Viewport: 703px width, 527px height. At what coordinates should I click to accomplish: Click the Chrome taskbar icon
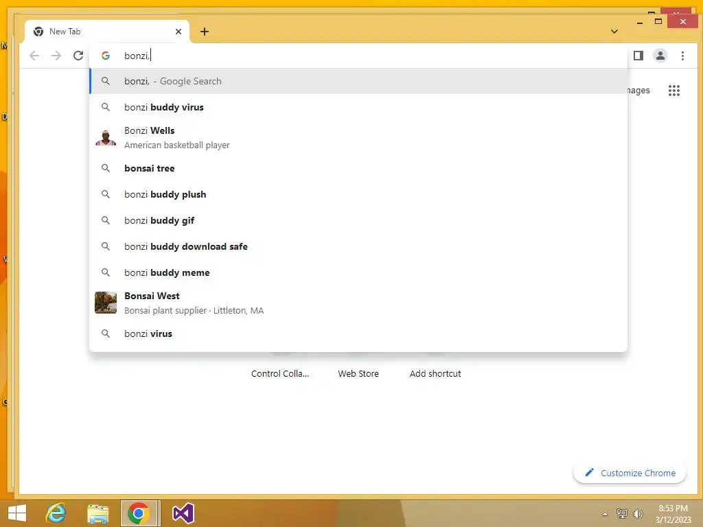click(x=139, y=513)
